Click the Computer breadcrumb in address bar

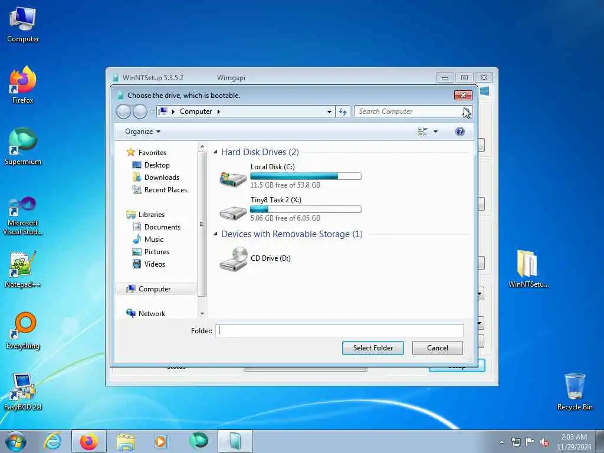pyautogui.click(x=196, y=111)
